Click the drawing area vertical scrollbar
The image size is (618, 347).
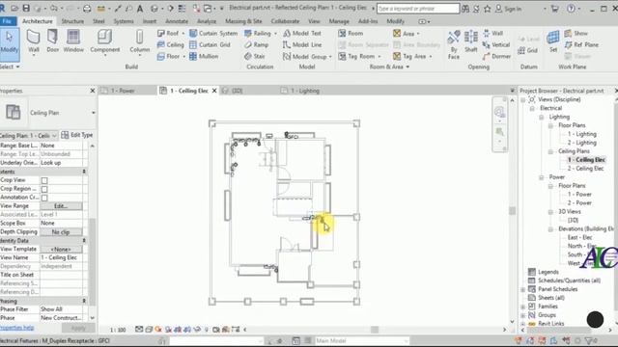click(x=512, y=211)
